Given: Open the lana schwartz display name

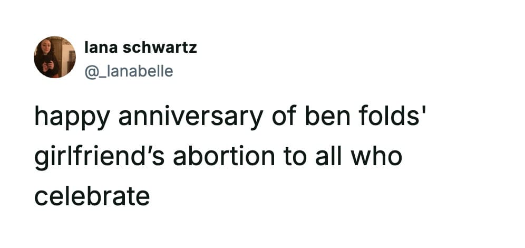Looking at the screenshot, I should click(140, 47).
